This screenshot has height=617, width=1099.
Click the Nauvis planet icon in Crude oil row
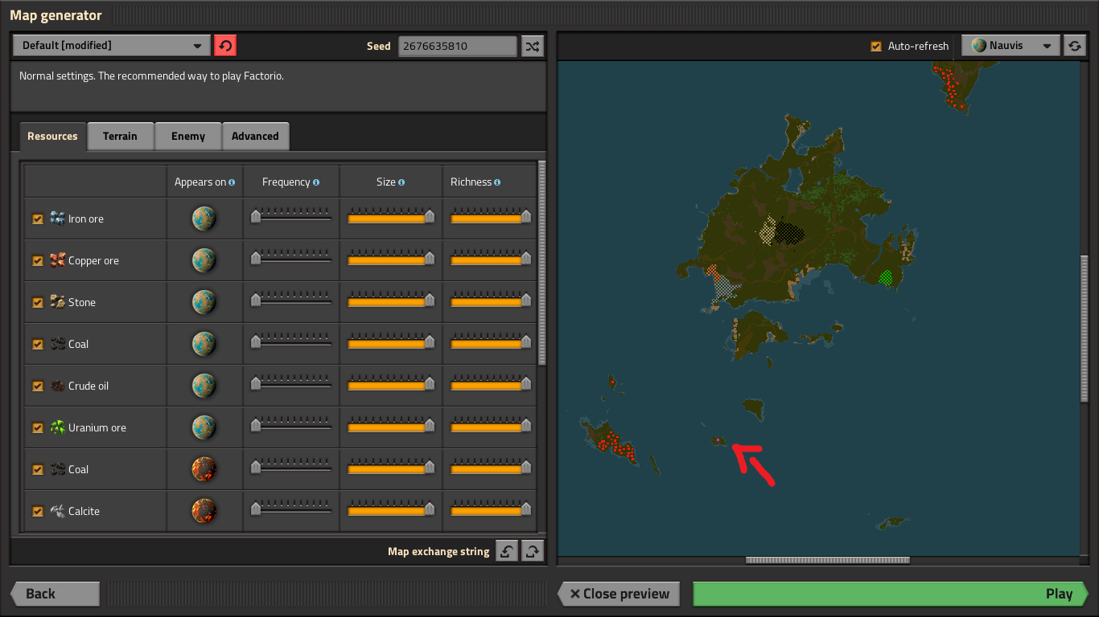tap(204, 386)
